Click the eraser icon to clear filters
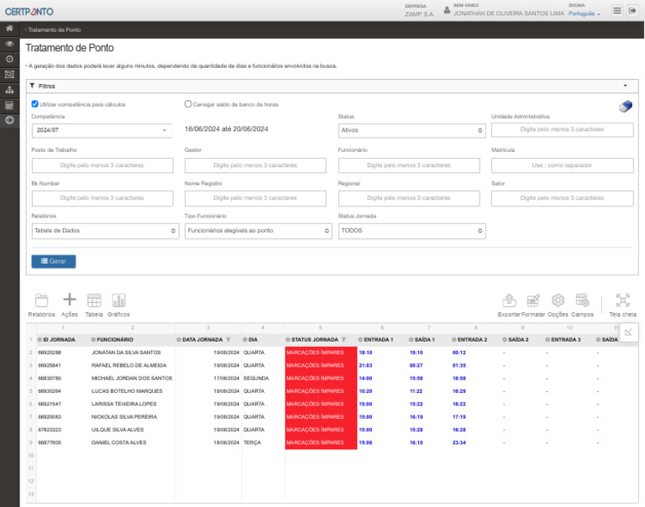The width and height of the screenshot is (645, 507). tap(625, 107)
